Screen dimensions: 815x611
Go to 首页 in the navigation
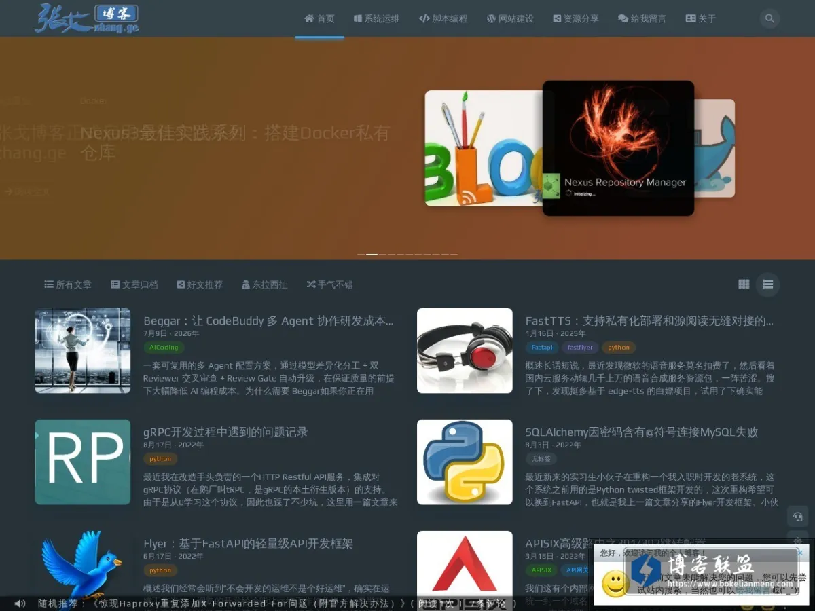click(319, 19)
